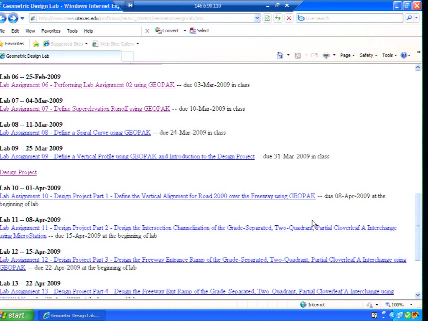Viewport: 428px width, 321px height.
Task: Click the green shield icon in system tray
Action: (x=408, y=315)
